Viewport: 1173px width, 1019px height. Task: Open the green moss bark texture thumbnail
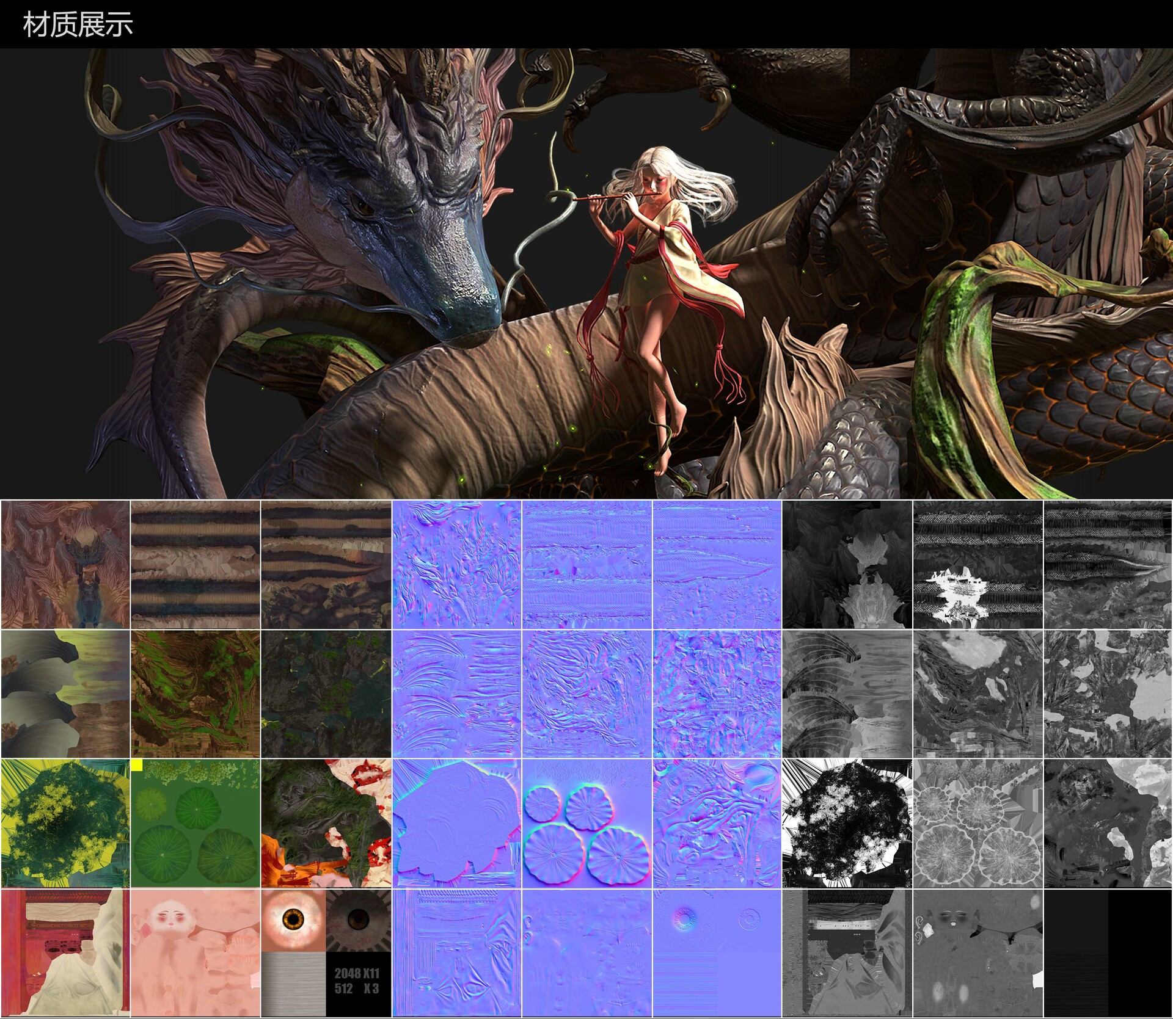pos(195,694)
